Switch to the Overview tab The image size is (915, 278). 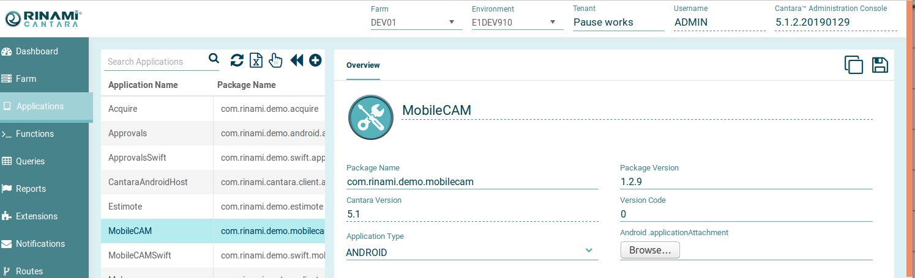tap(363, 65)
